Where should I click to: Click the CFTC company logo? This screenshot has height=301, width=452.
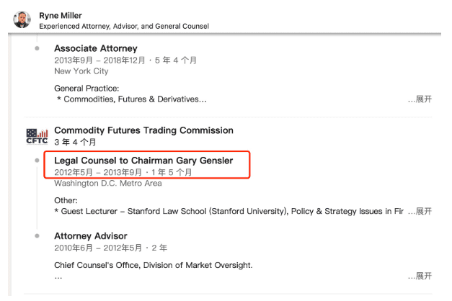tap(36, 135)
